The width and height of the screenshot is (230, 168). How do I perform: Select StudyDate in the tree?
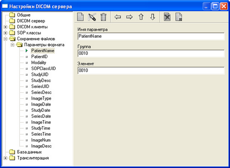click(x=40, y=110)
